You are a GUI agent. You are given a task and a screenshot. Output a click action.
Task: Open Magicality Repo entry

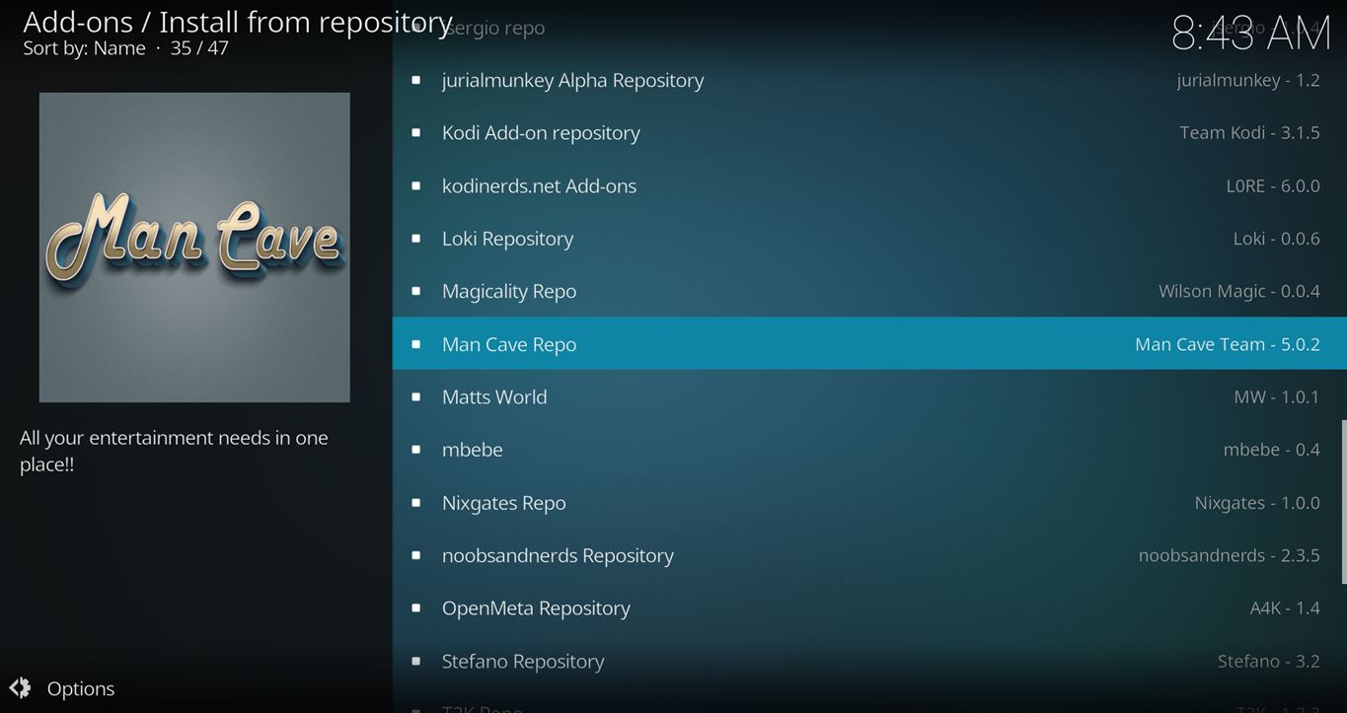point(509,291)
